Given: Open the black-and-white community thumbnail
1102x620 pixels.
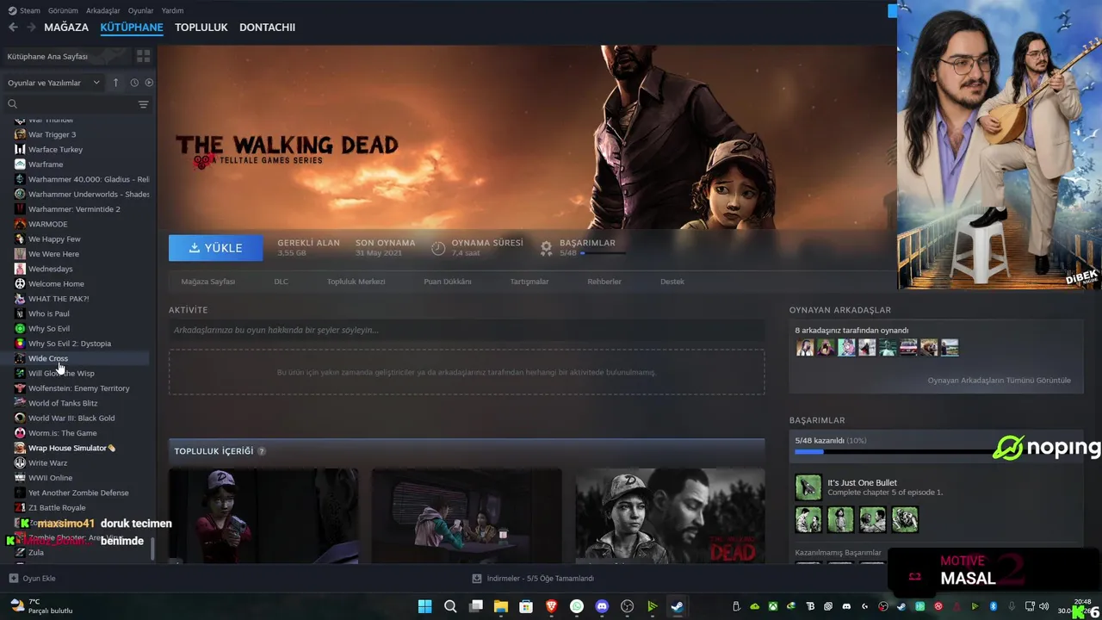Looking at the screenshot, I should pos(670,516).
